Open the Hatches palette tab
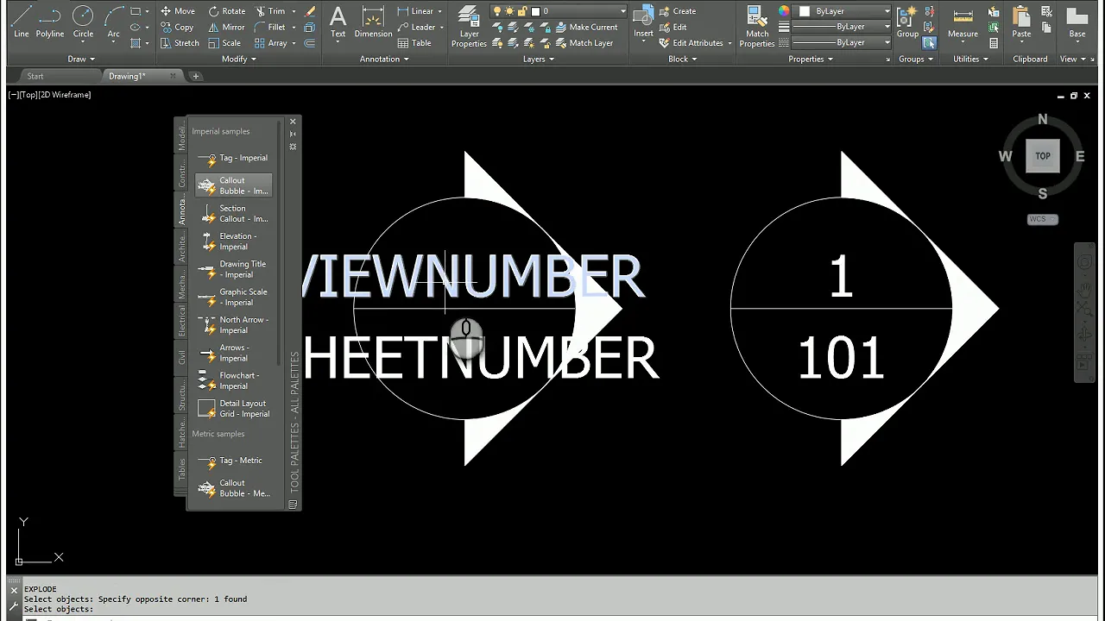1105x621 pixels. [x=181, y=432]
